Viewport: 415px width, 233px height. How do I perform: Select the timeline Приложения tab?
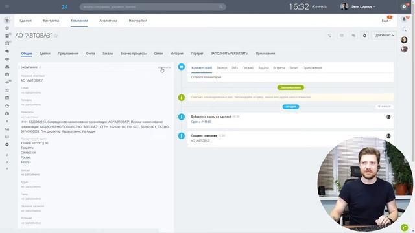[x=313, y=68]
